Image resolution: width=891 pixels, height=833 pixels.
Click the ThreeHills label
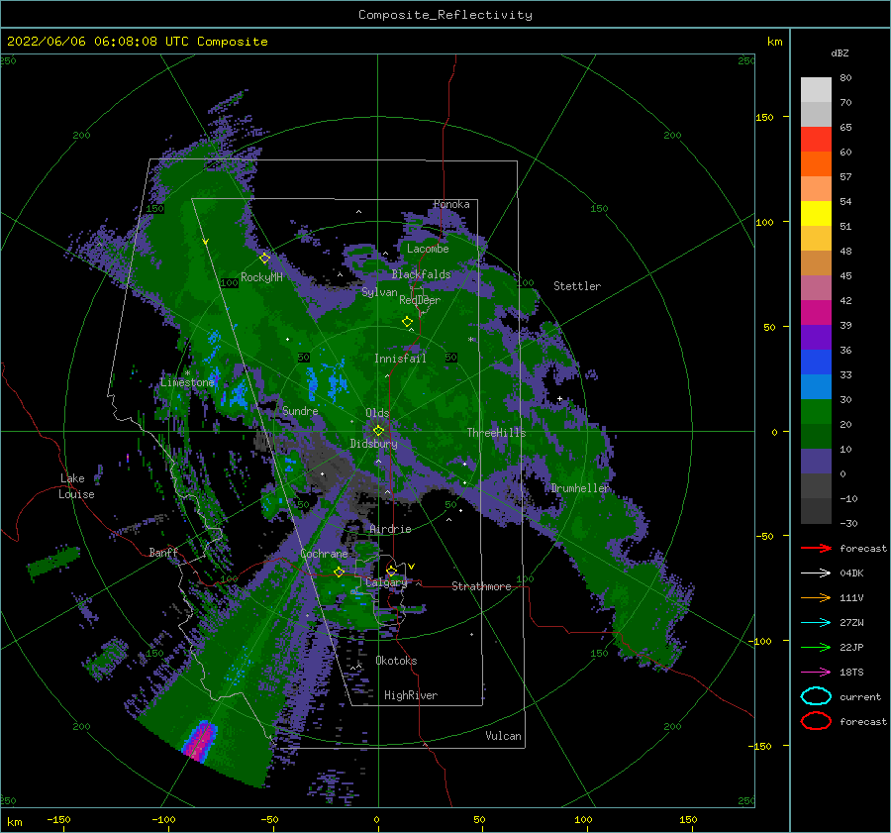[496, 433]
